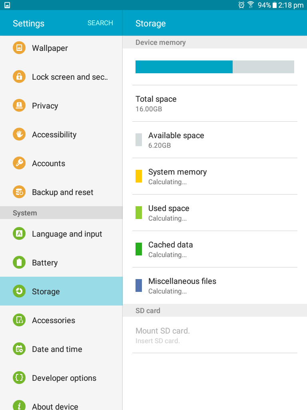Viewport: 307px width, 410px height.
Task: Tap the Developer options braces icon
Action: [19, 378]
